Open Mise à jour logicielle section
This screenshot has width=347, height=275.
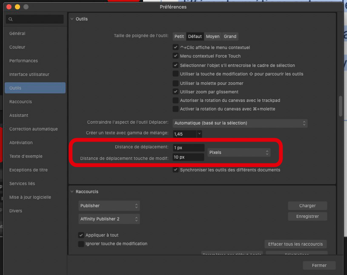[30, 197]
